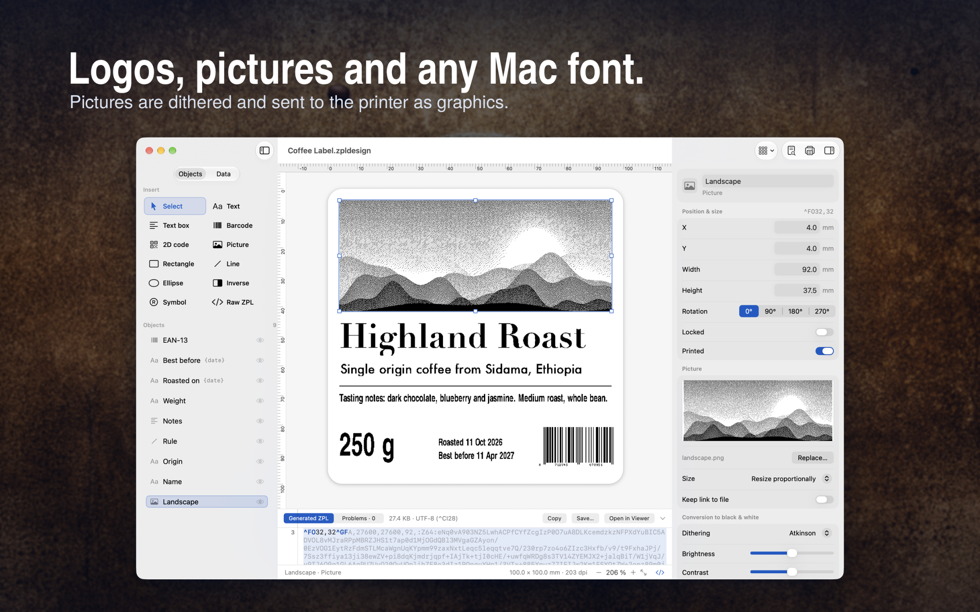Select the Generated ZPL tab
Image resolution: width=980 pixels, height=612 pixels.
(308, 518)
